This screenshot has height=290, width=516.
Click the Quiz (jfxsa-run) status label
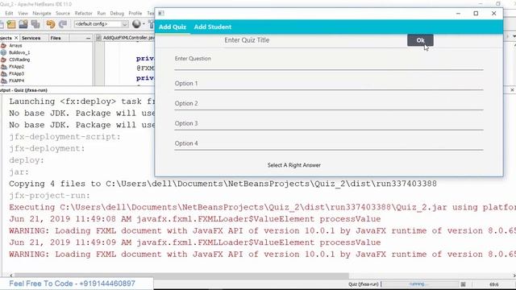point(364,284)
